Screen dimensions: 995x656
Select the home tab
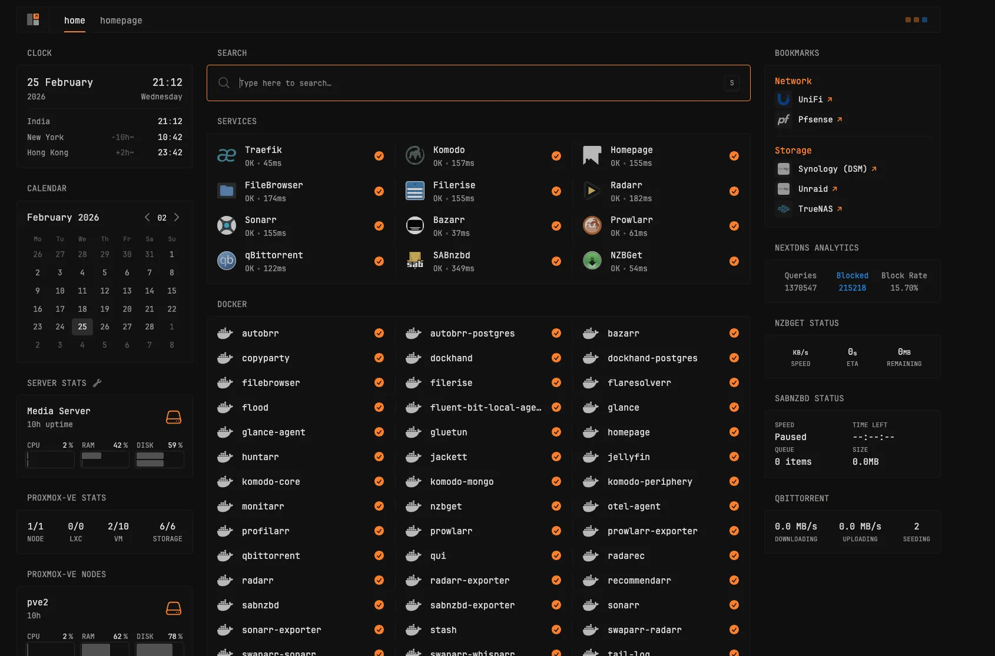74,21
